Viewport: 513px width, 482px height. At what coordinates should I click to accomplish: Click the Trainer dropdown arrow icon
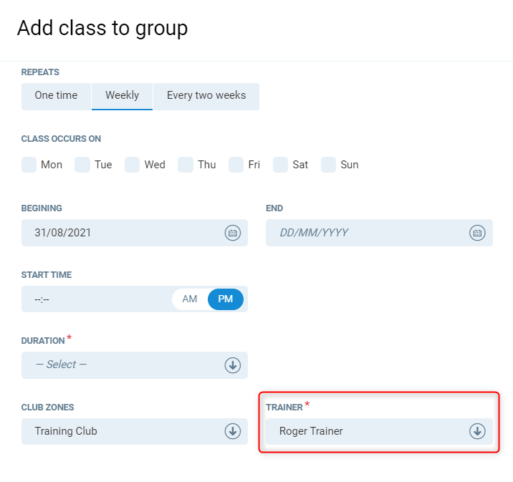477,431
